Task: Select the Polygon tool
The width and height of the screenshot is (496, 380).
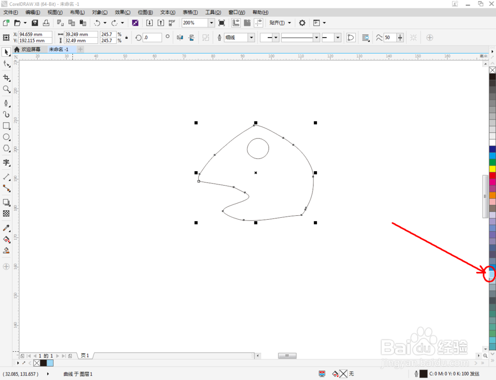Action: pyautogui.click(x=6, y=148)
